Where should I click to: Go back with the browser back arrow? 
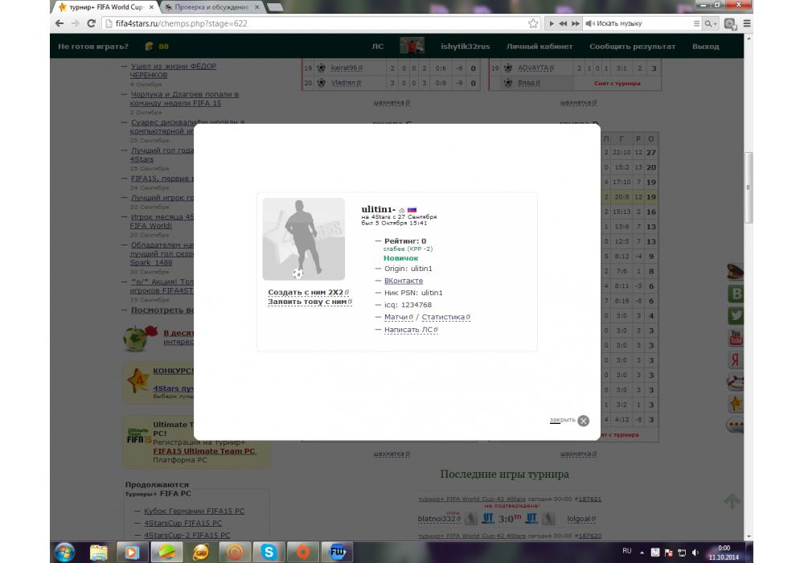point(59,23)
